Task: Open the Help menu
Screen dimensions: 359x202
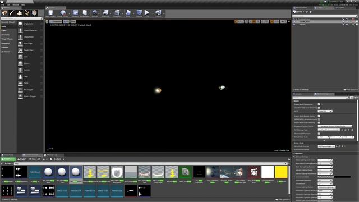Action: (x=23, y=5)
